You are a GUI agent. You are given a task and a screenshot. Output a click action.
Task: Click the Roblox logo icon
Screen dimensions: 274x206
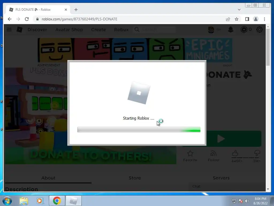point(19,30)
